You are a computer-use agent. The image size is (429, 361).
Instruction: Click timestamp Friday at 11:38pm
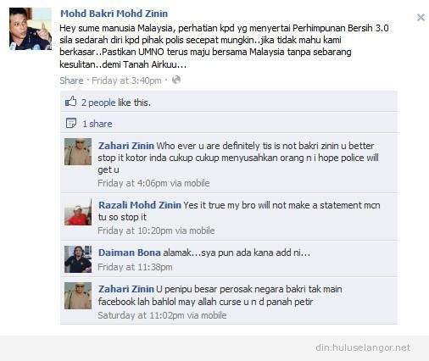pyautogui.click(x=135, y=267)
